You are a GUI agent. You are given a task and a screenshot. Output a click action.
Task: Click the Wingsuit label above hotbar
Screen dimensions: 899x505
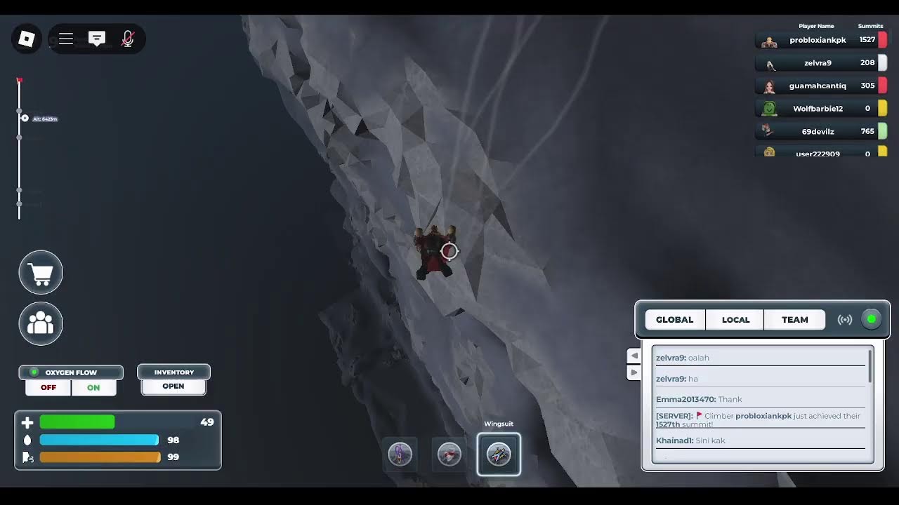pos(499,424)
